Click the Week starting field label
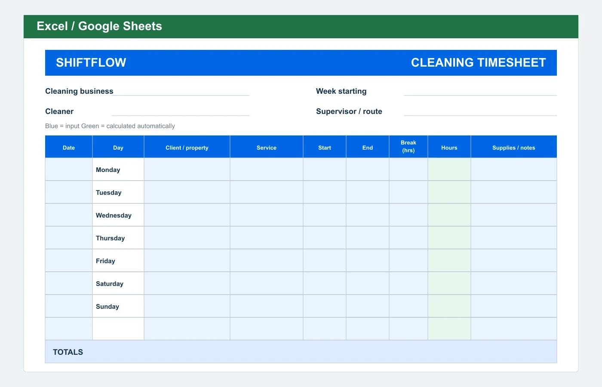The width and height of the screenshot is (602, 387). click(341, 91)
